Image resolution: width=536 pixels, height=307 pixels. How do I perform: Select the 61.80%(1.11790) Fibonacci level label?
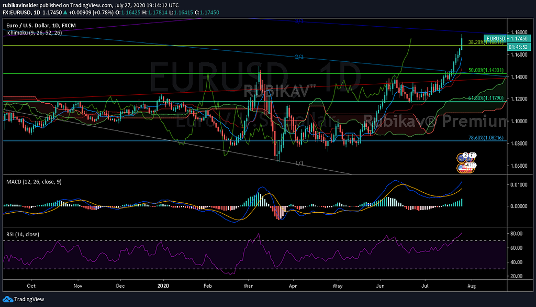click(486, 98)
